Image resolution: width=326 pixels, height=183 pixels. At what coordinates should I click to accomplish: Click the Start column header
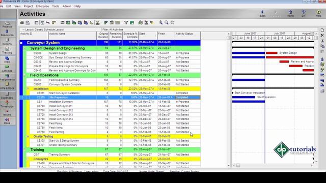[148, 36]
